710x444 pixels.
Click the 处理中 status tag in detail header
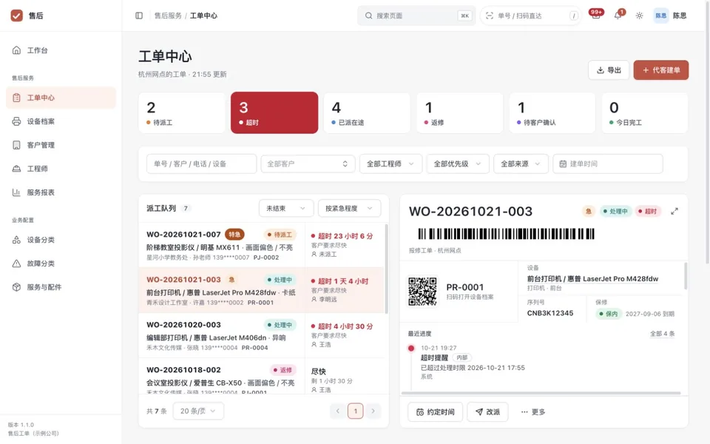coord(615,211)
